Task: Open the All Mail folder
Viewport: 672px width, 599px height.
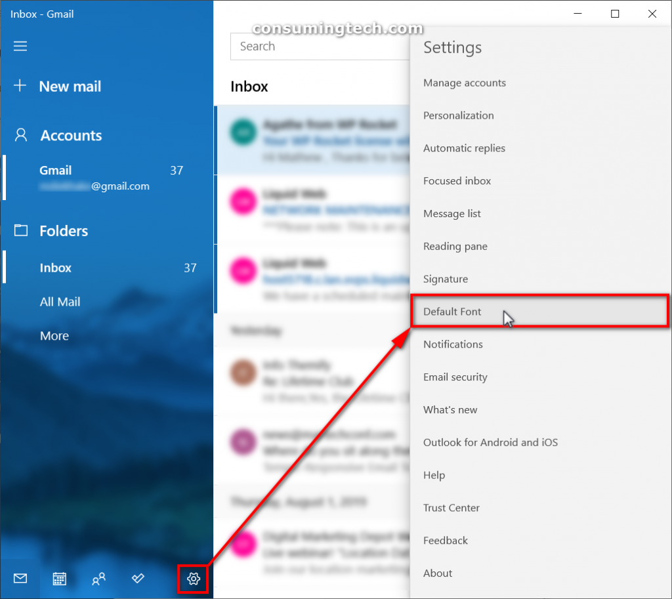Action: (x=60, y=301)
